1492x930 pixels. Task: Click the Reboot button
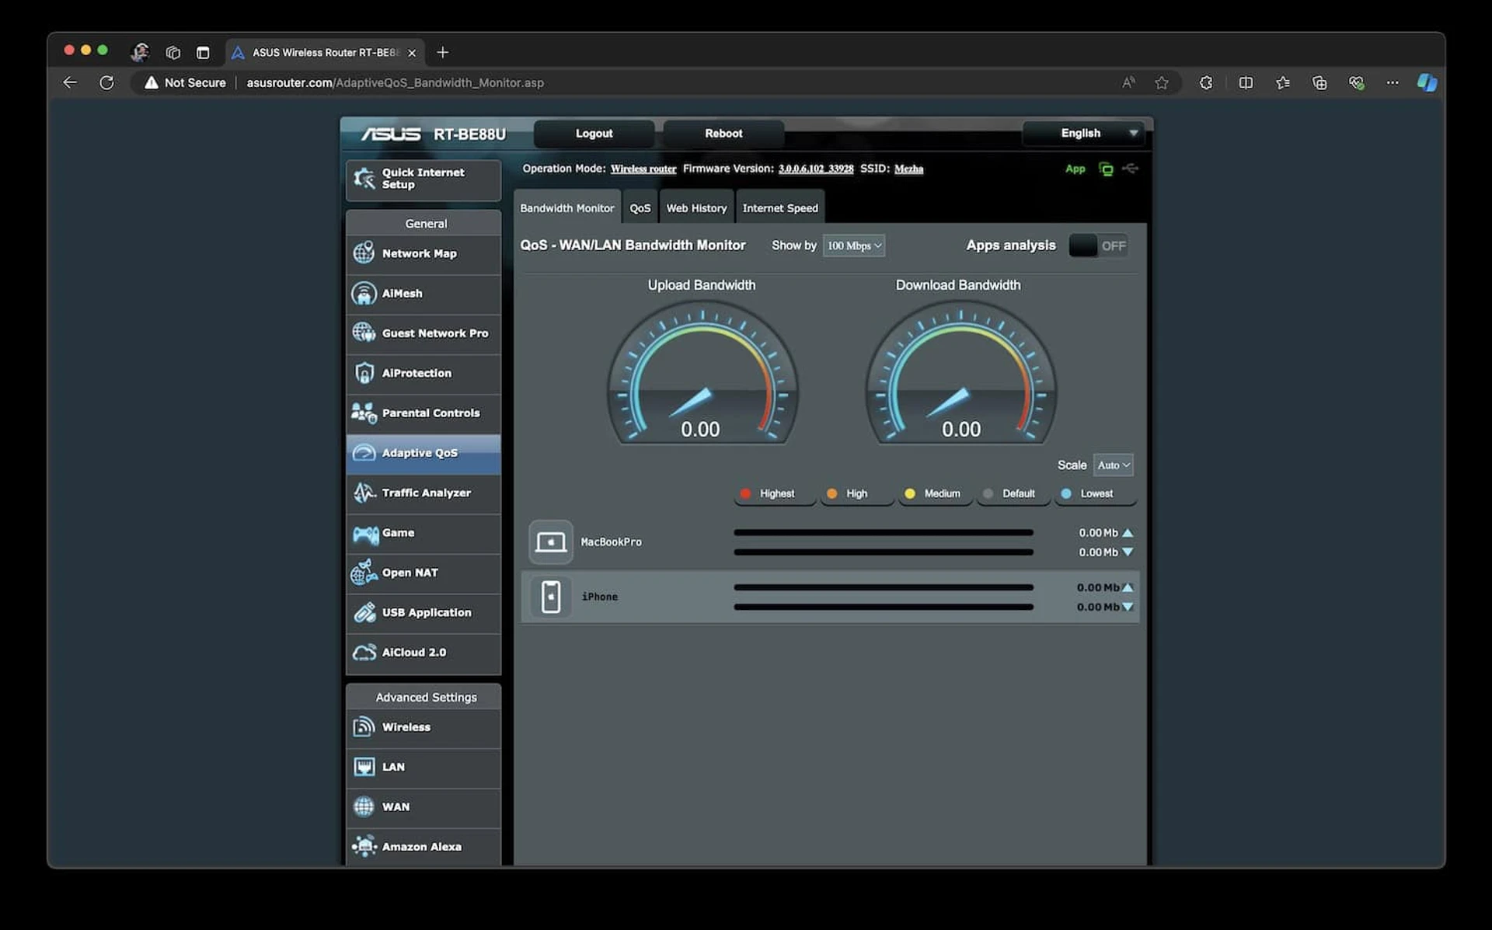(x=723, y=133)
